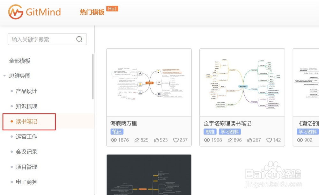319x195 pixels.
Task: Favorite 金字塔原理读书笔记 with heart icon
Action: pyautogui.click(x=269, y=140)
